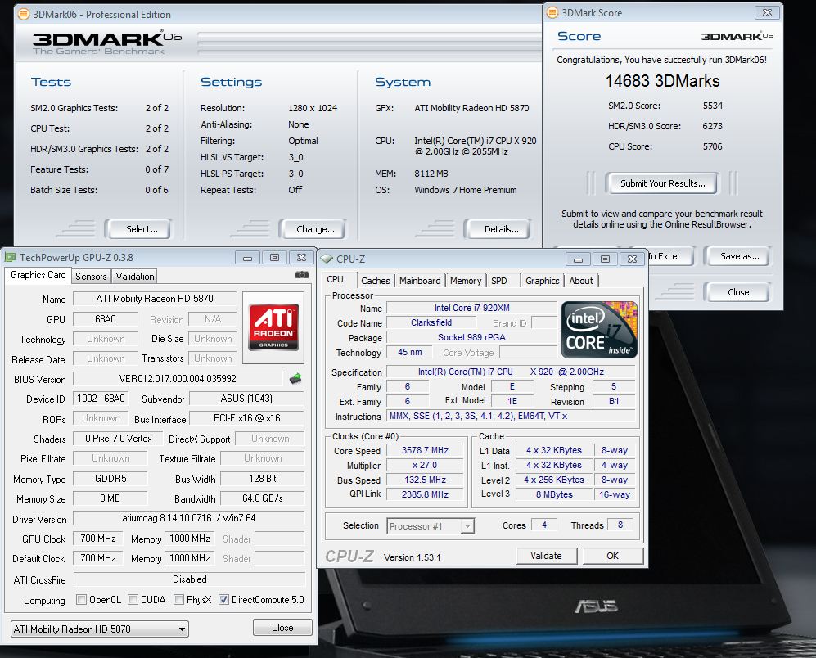Image resolution: width=816 pixels, height=658 pixels.
Task: Click the HDR/SM3.0 Score value 6273
Action: [712, 126]
